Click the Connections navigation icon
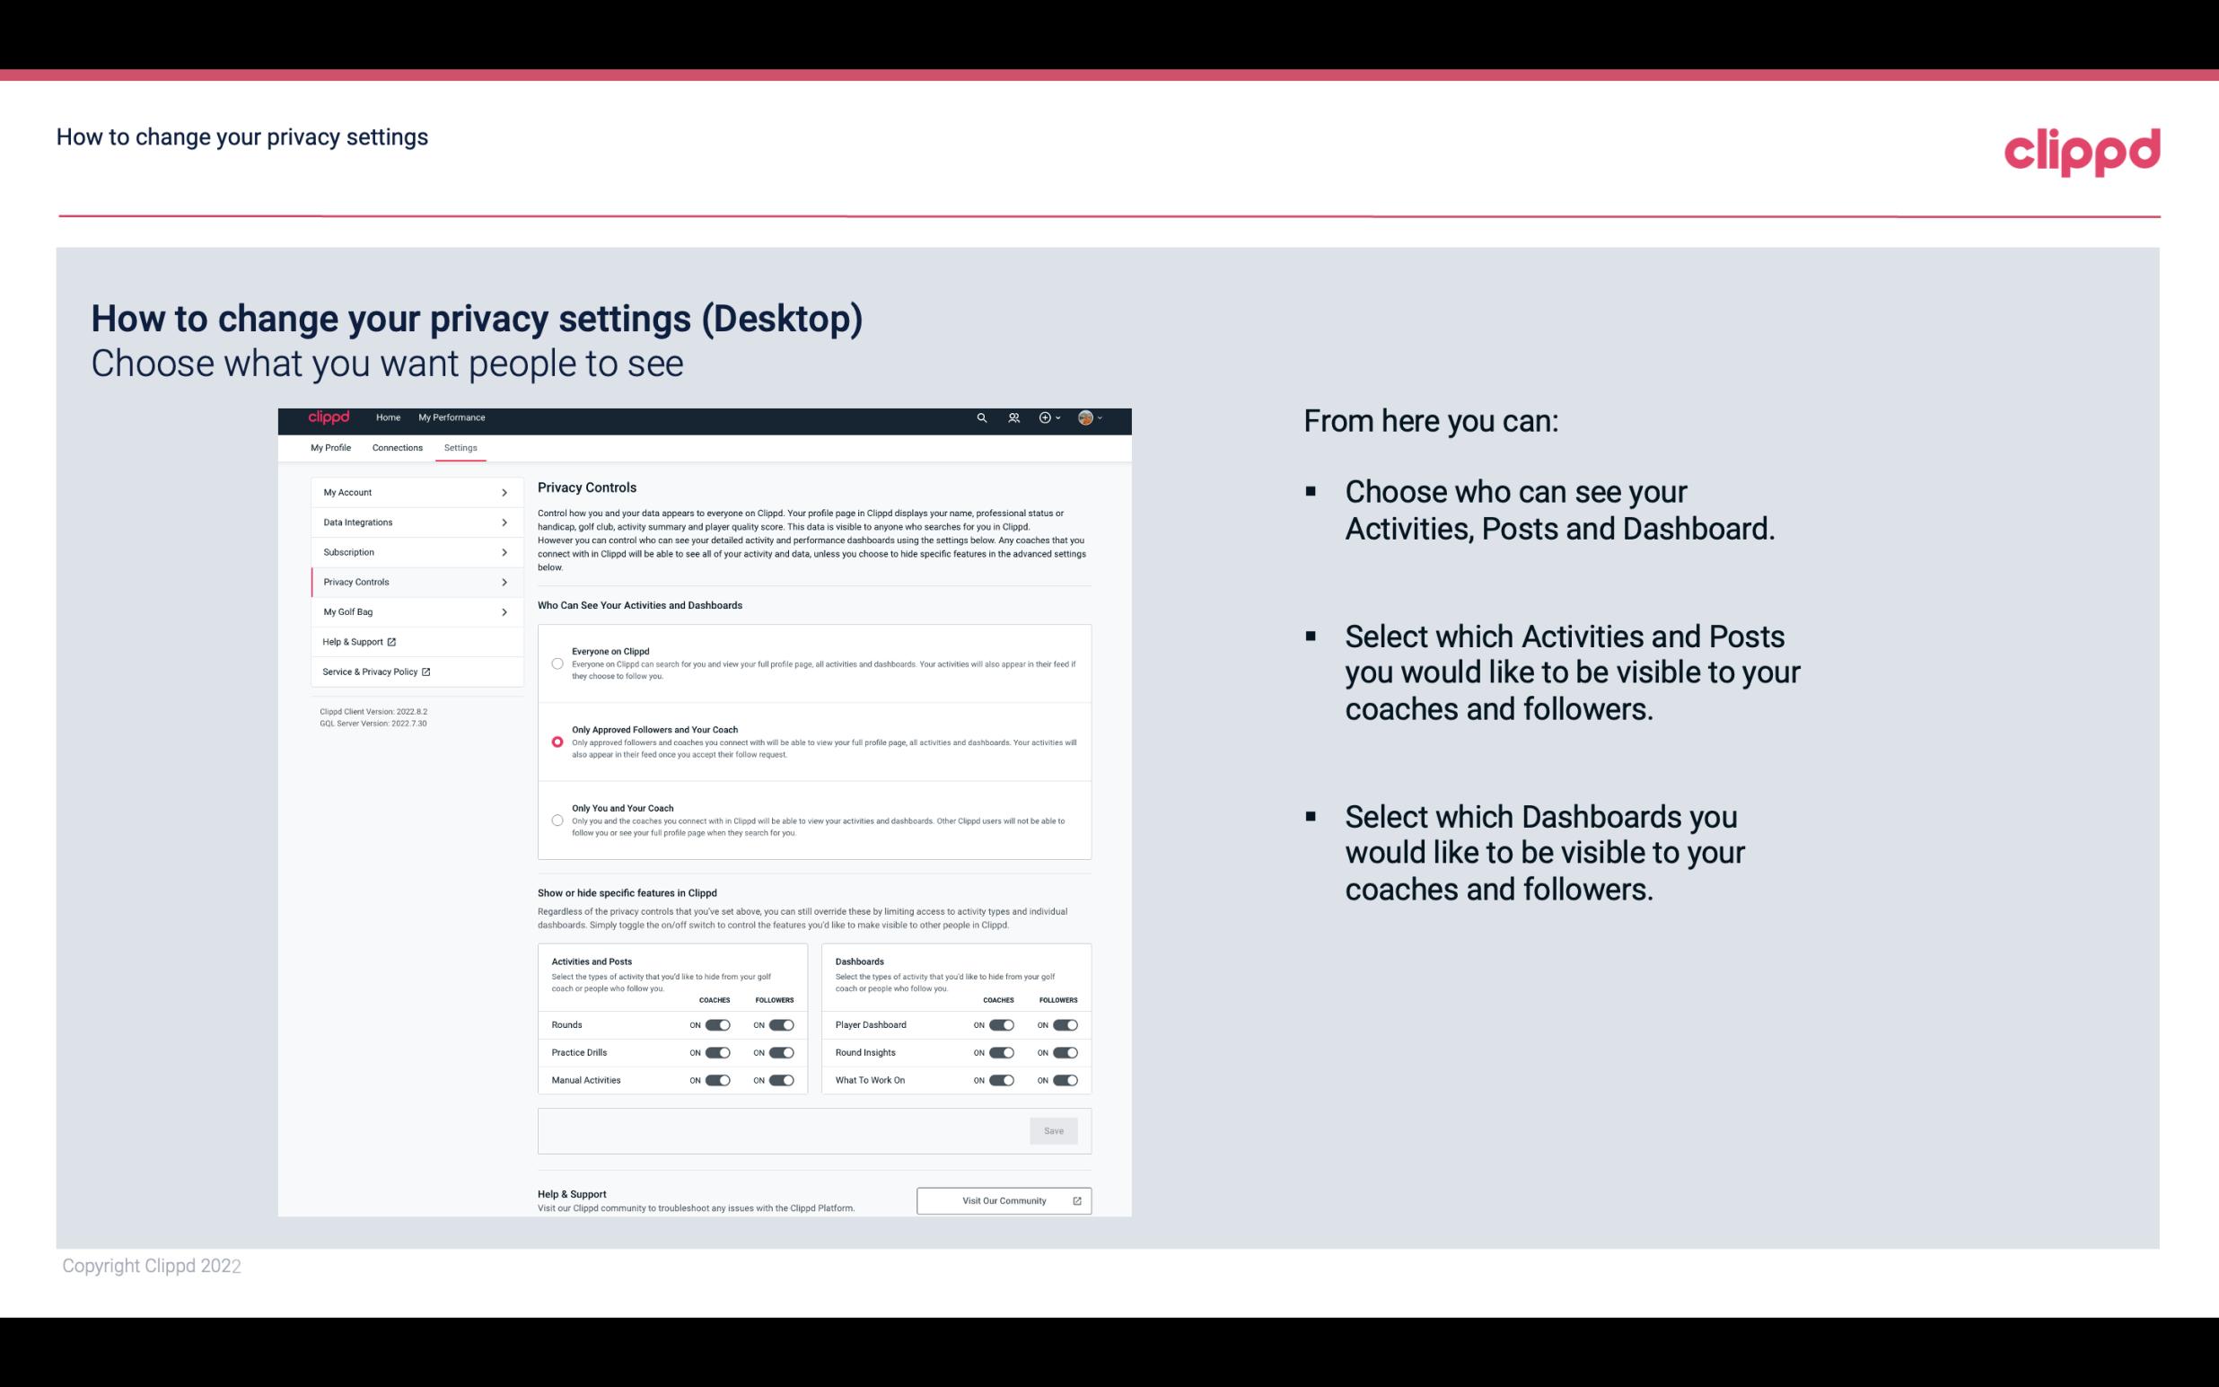This screenshot has width=2219, height=1387. click(398, 447)
